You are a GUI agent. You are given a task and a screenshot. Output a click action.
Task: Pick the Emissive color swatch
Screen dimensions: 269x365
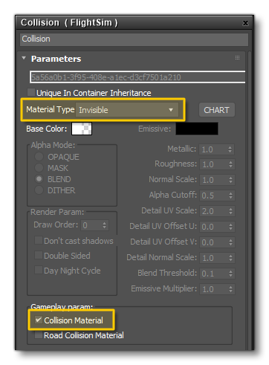(197, 129)
